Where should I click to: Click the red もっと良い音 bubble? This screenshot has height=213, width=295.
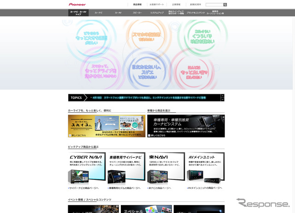(x=194, y=72)
